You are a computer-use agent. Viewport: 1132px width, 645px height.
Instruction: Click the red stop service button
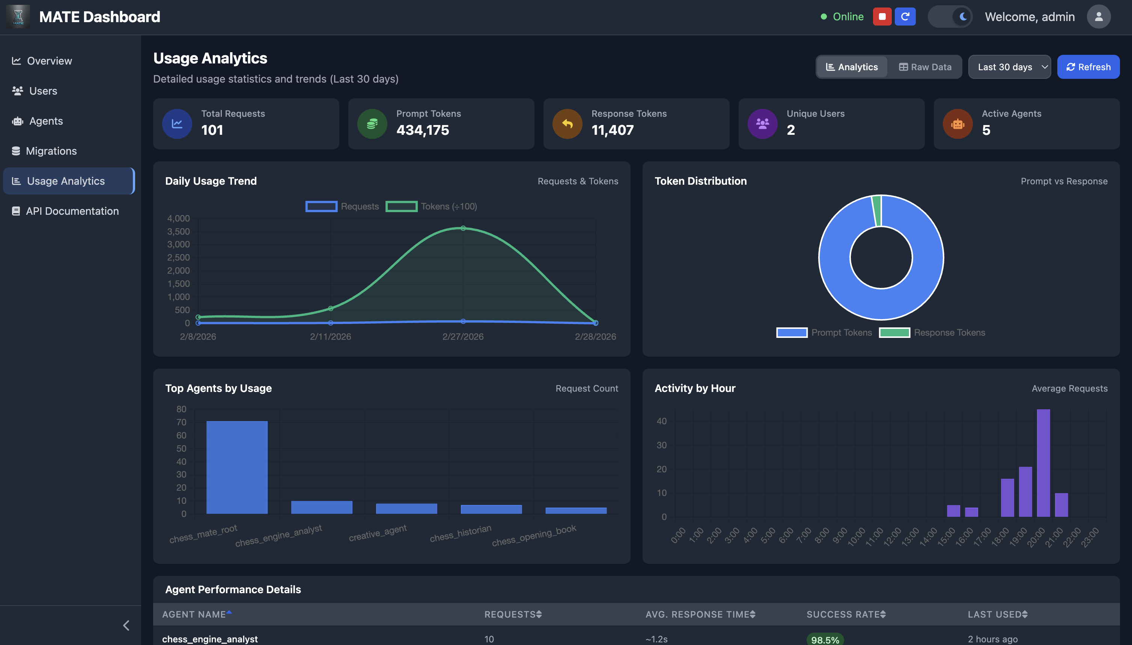point(882,17)
